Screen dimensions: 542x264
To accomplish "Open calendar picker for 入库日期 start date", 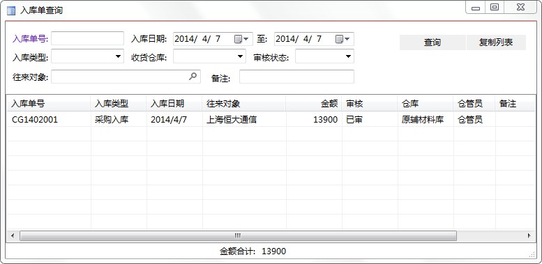I will 241,38.
